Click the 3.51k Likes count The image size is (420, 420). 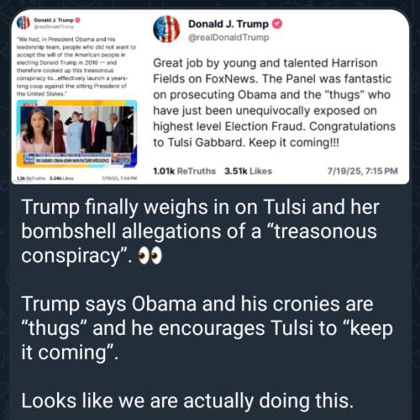248,171
